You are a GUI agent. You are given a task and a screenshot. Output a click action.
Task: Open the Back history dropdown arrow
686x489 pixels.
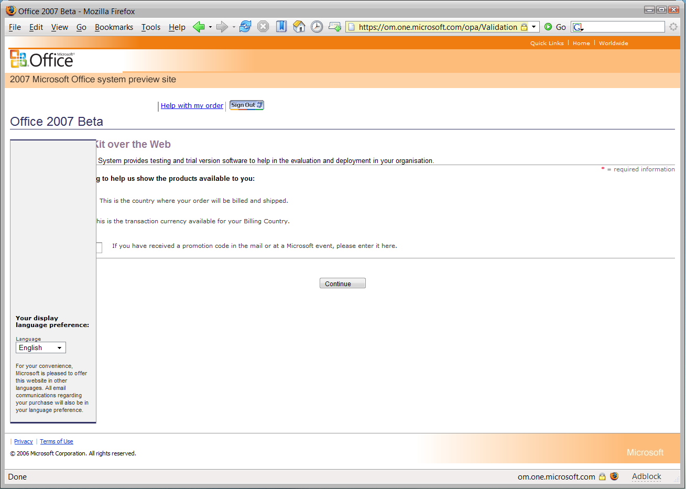(210, 27)
